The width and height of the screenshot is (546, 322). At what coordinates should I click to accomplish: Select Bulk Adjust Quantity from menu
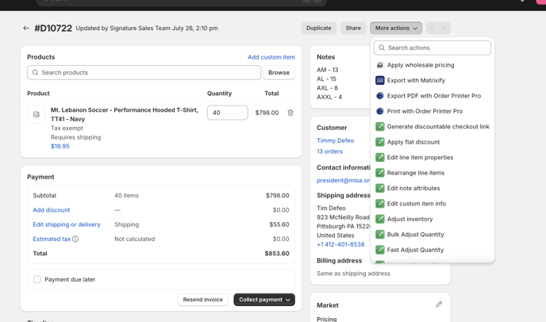(x=415, y=235)
